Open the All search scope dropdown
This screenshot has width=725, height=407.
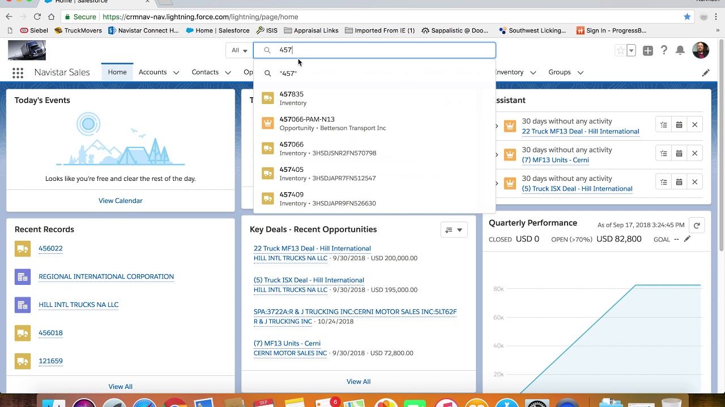pyautogui.click(x=239, y=50)
